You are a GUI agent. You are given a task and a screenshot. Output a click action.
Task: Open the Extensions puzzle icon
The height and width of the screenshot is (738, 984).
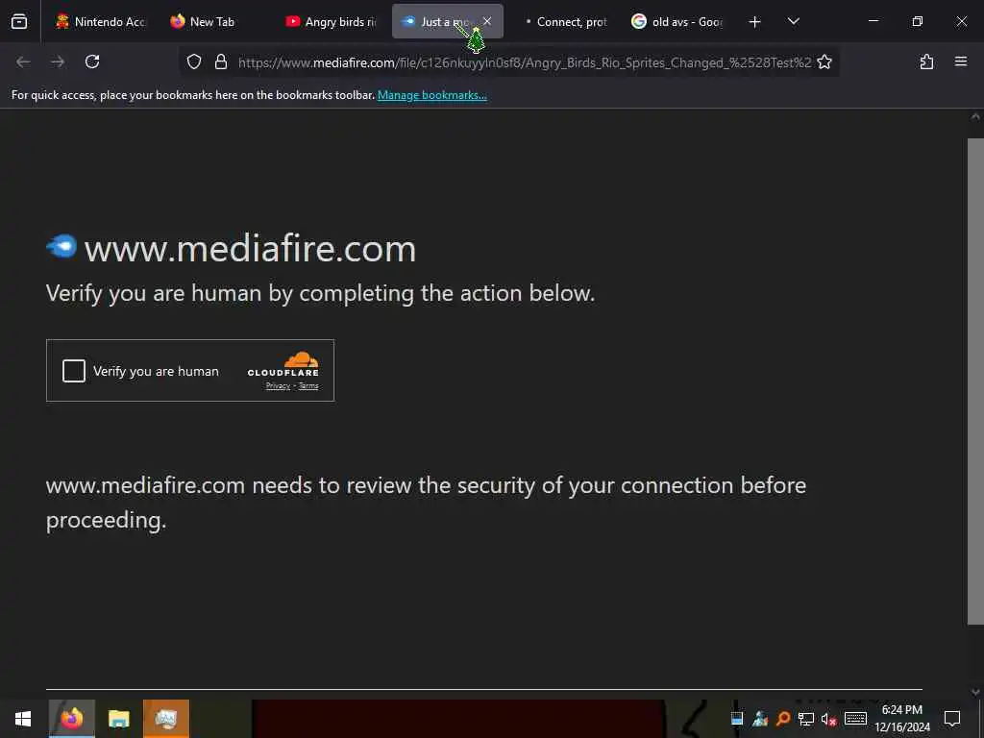[x=926, y=61]
